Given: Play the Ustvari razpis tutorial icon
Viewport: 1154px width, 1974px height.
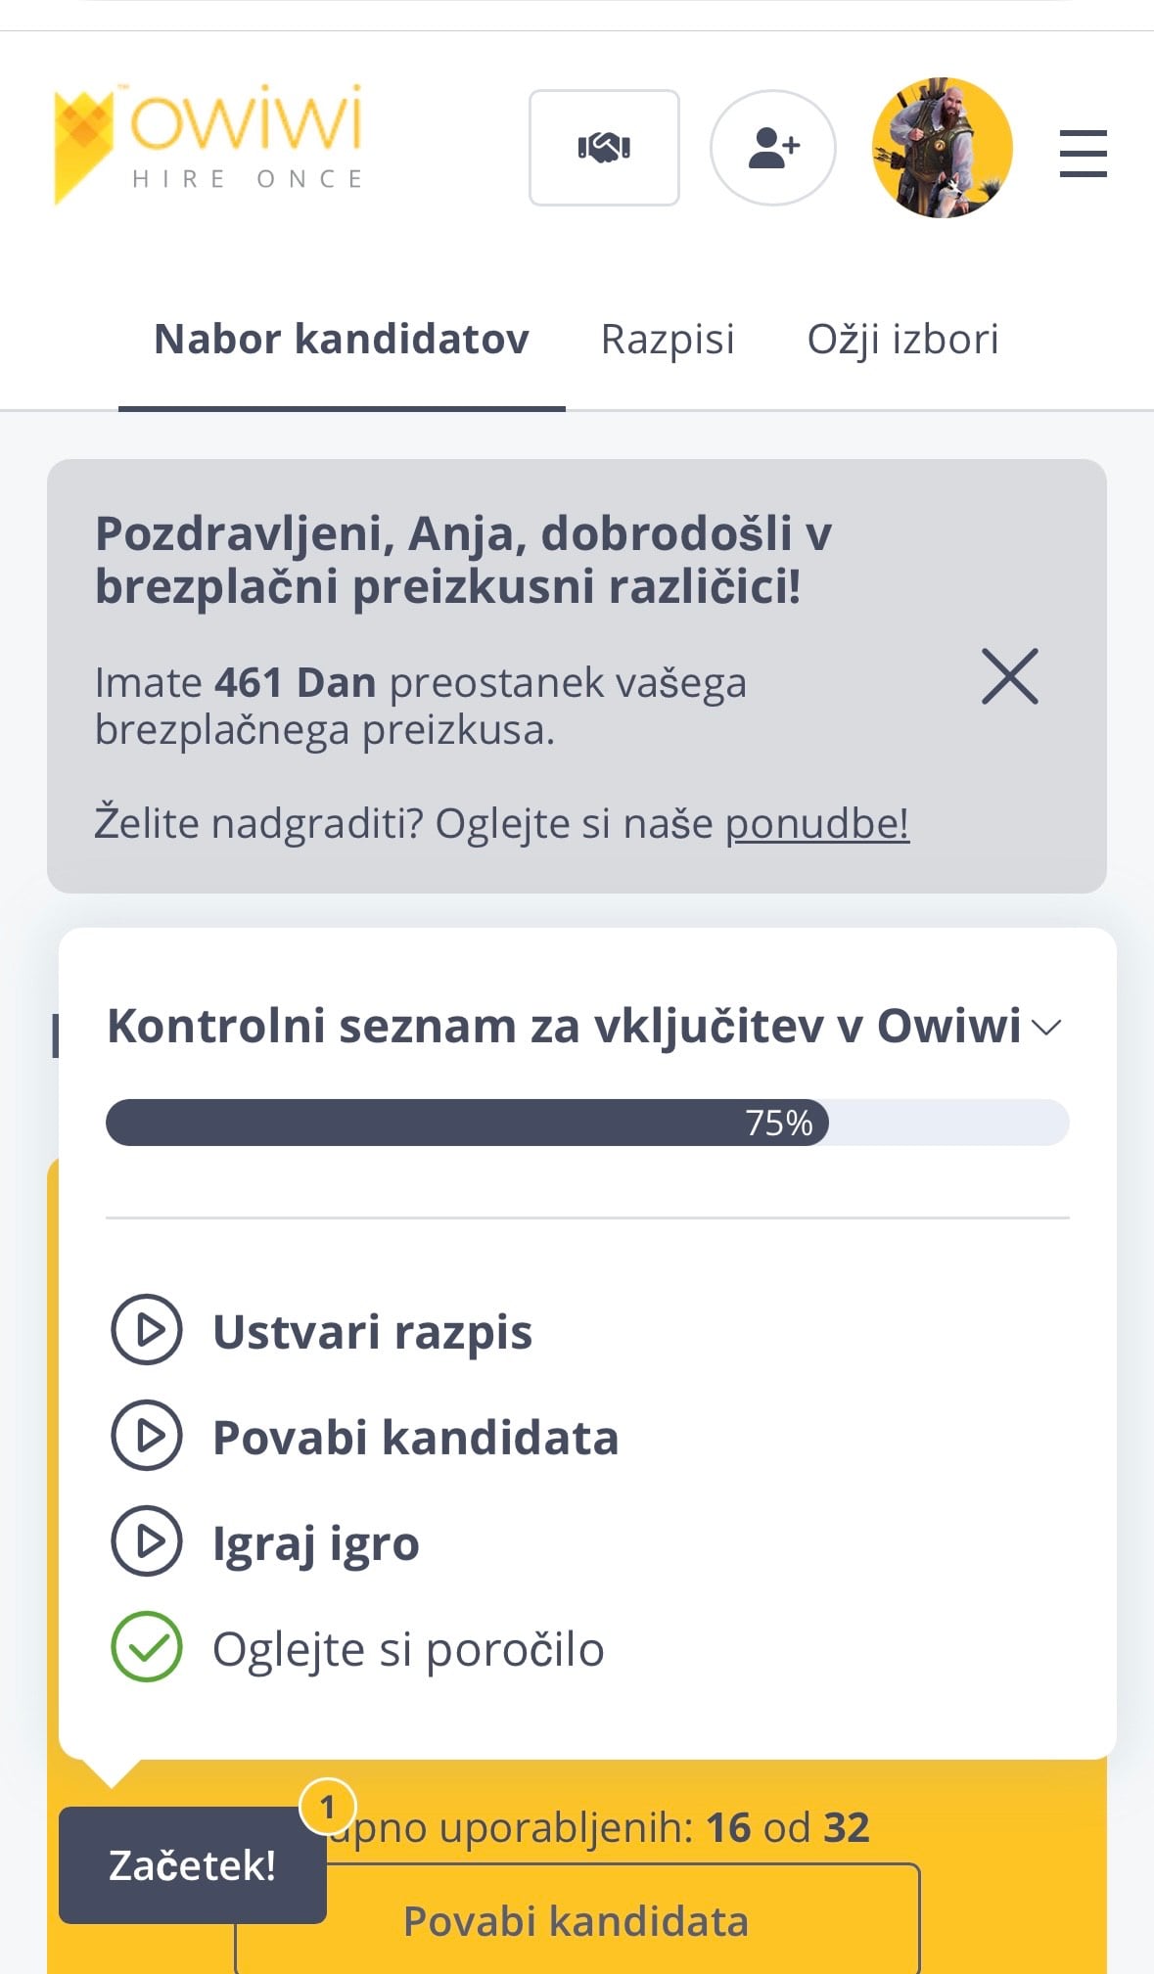Looking at the screenshot, I should click(x=147, y=1330).
